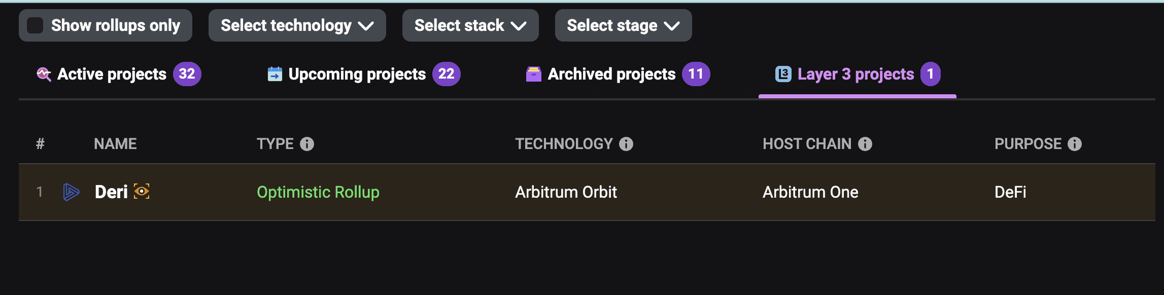1164x295 pixels.
Task: Click the NAME column header
Action: click(x=115, y=144)
